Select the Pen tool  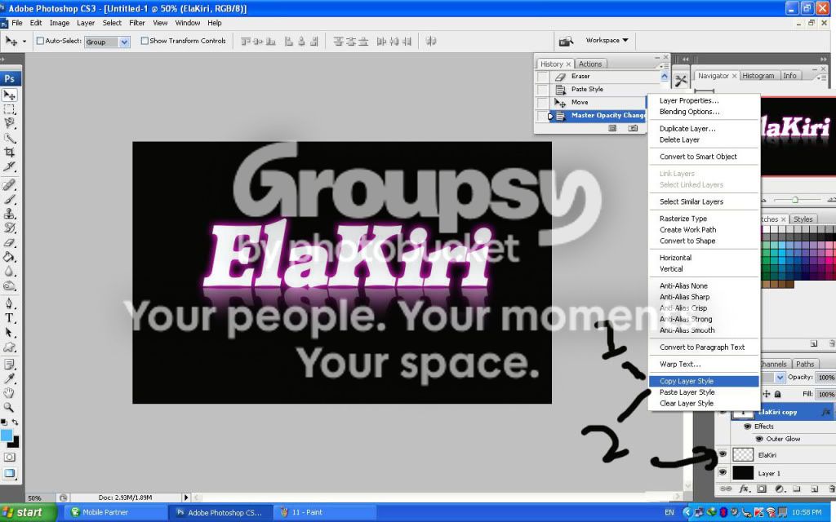point(10,303)
